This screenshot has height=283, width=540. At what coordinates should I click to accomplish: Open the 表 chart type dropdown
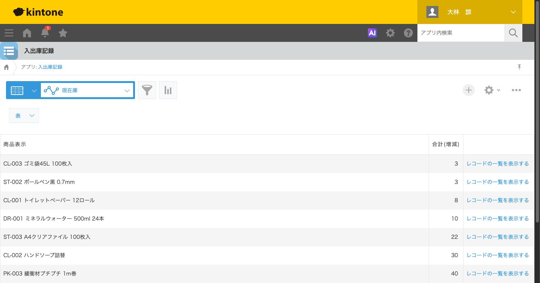[x=24, y=116]
